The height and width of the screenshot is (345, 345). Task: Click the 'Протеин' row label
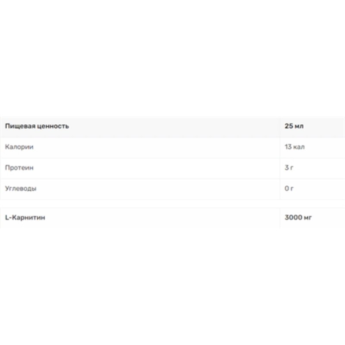pos(20,168)
